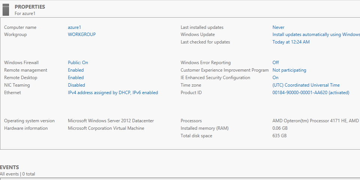The width and height of the screenshot is (360, 180).
Task: Click 'Installed memory (RAM)' label
Action: [205, 128]
